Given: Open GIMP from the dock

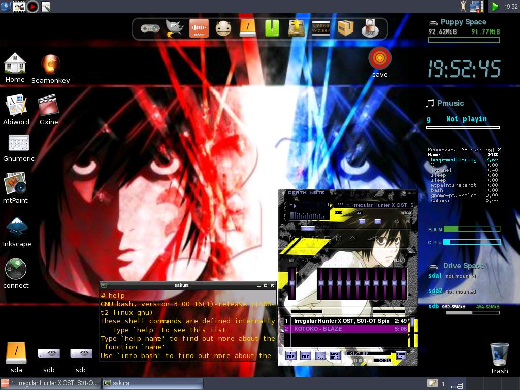Looking at the screenshot, I should [175, 28].
